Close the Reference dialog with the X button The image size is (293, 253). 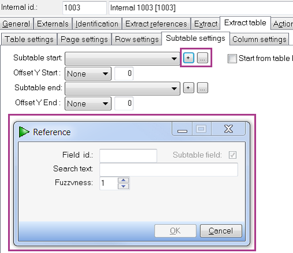tap(228, 129)
